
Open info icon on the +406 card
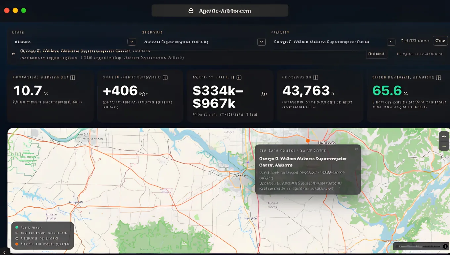coord(165,77)
